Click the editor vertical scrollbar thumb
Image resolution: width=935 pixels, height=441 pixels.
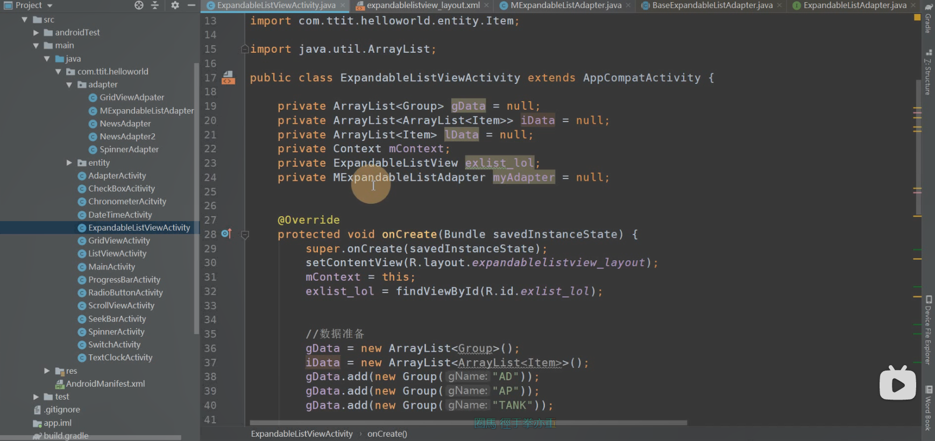[x=918, y=147]
